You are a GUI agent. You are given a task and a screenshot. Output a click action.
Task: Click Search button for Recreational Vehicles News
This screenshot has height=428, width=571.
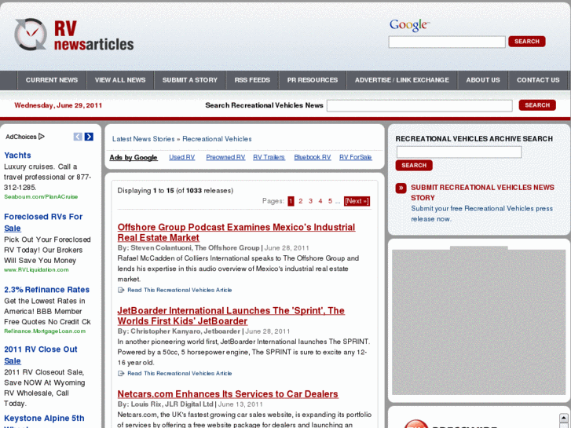point(537,105)
